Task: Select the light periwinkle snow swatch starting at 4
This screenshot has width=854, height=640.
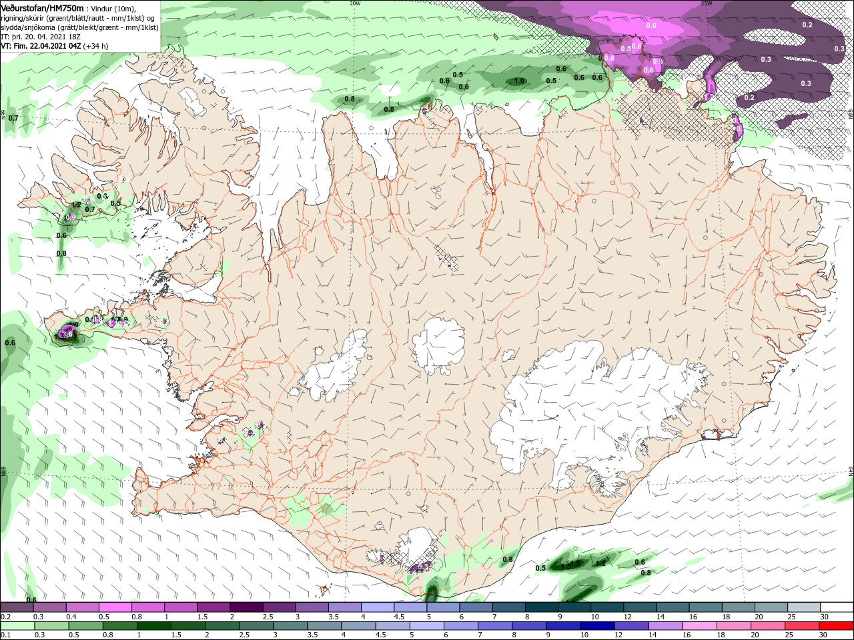Action: [377, 607]
